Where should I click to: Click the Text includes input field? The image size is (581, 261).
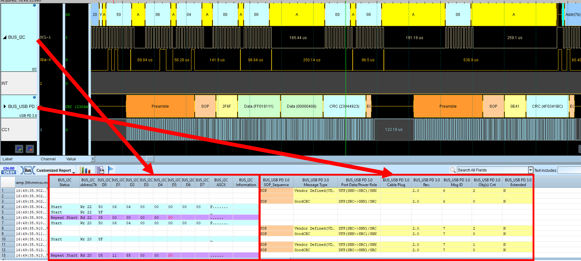(569, 170)
